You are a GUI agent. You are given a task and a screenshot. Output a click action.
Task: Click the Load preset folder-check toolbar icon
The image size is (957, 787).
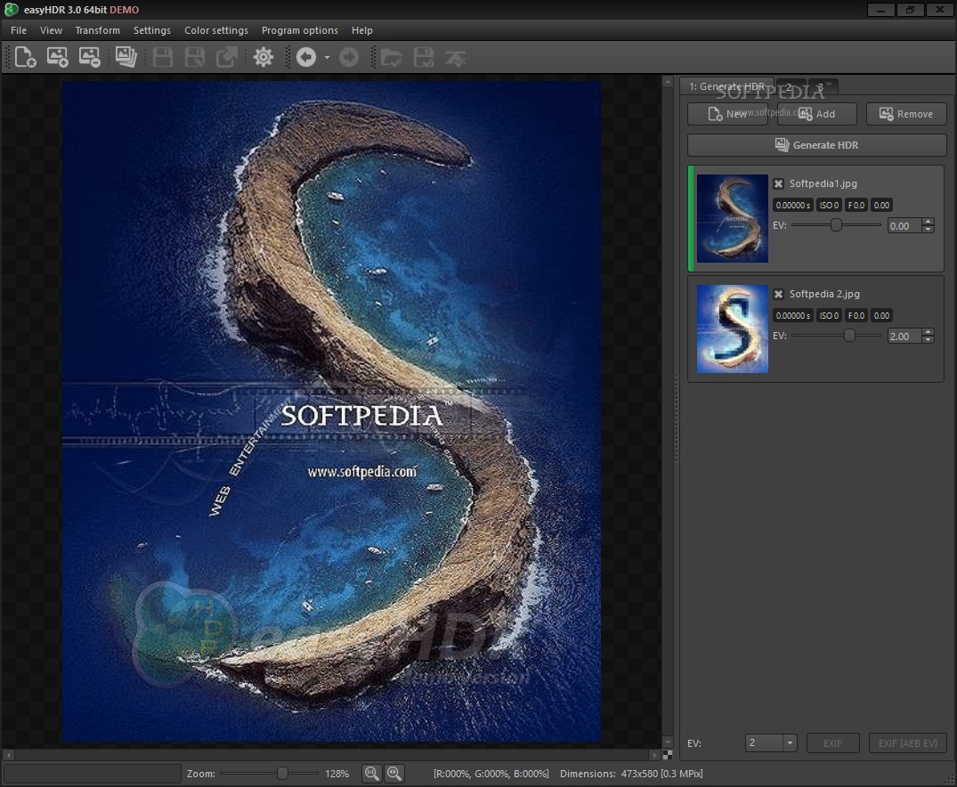pyautogui.click(x=391, y=57)
